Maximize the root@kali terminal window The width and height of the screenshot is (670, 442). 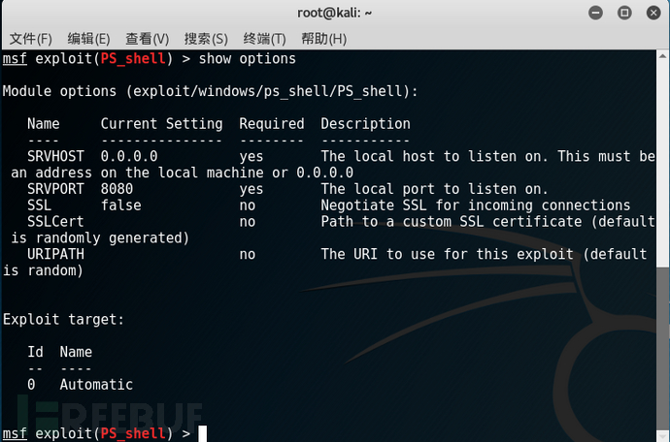point(624,14)
